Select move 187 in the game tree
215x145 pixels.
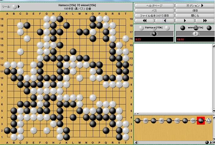point(137,121)
